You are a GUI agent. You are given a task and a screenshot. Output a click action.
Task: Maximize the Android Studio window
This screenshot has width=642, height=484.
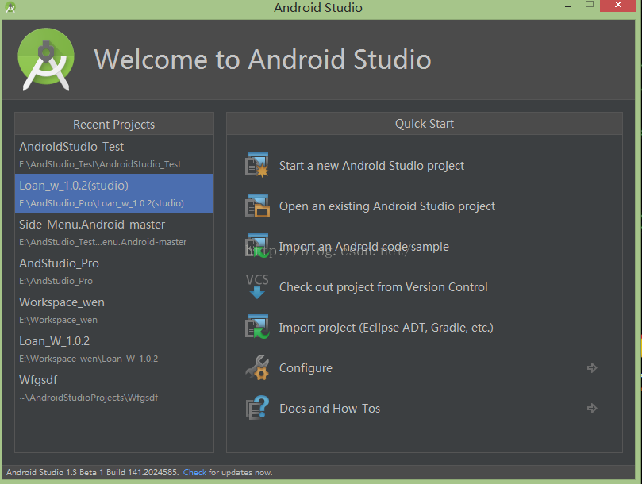[590, 5]
